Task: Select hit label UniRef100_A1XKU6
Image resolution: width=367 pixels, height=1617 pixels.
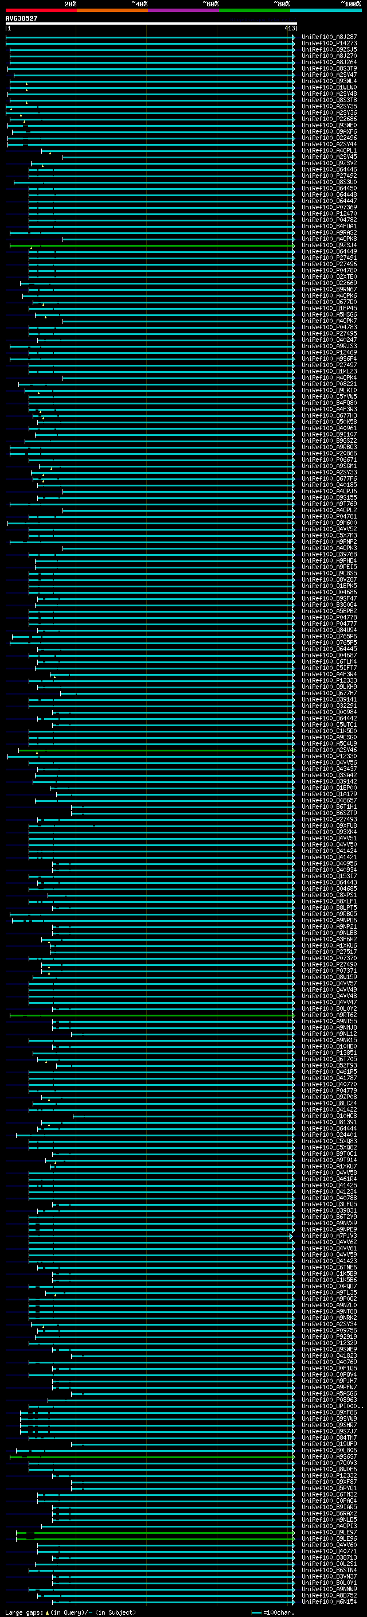Action: 329,946
